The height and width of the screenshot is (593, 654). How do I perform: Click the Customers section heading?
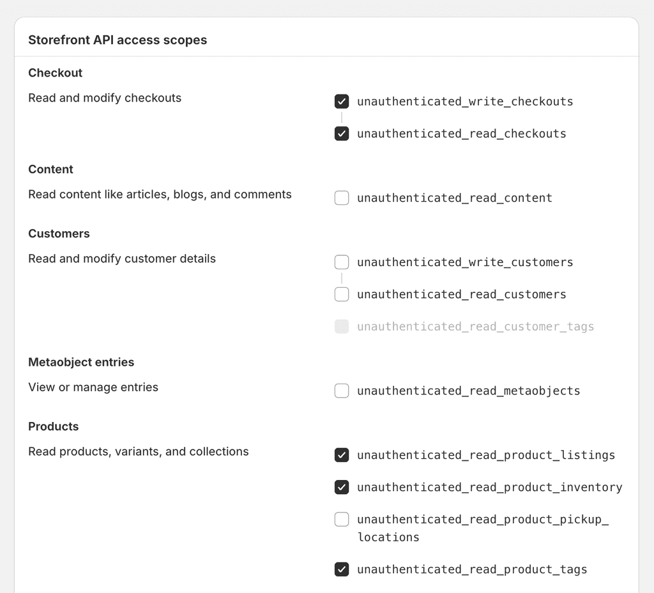[x=59, y=234]
